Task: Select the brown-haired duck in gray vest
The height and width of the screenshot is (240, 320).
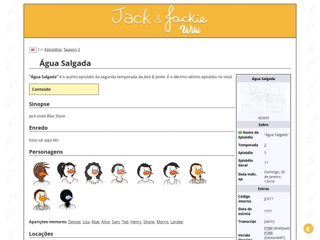Action: (x=197, y=173)
